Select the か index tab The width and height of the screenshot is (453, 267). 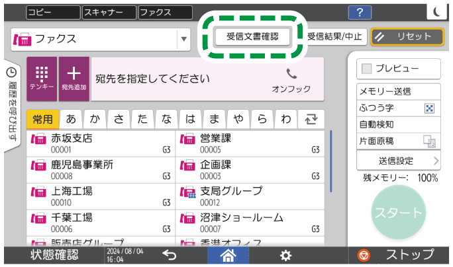pos(95,119)
